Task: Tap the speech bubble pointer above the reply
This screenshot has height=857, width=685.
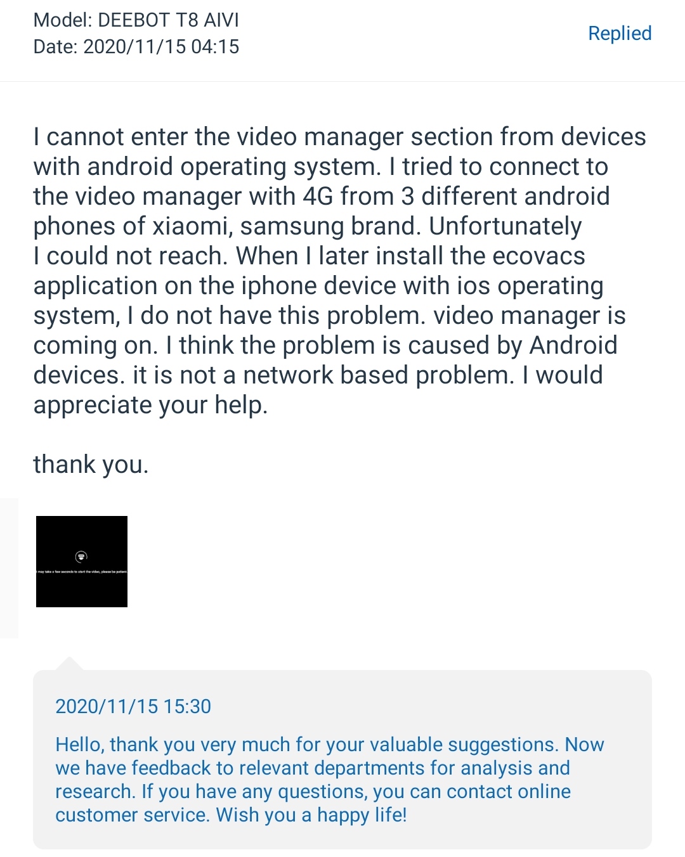Action: [70, 664]
